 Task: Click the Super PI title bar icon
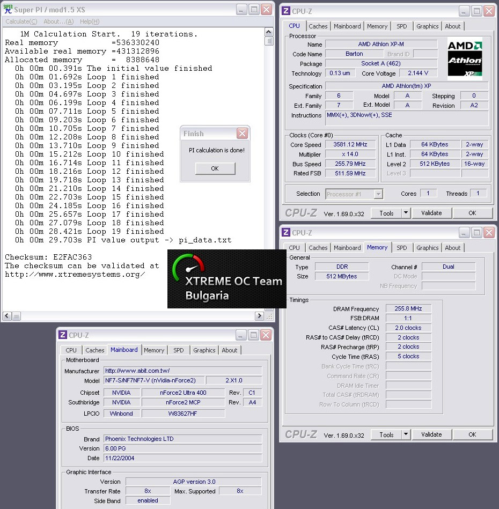click(x=8, y=9)
